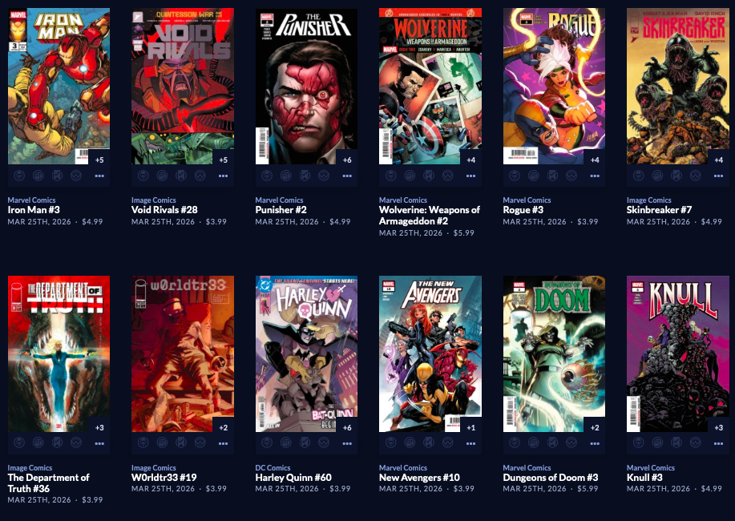
Task: Toggle pull status for Skinbreaker #7
Action: [x=639, y=176]
